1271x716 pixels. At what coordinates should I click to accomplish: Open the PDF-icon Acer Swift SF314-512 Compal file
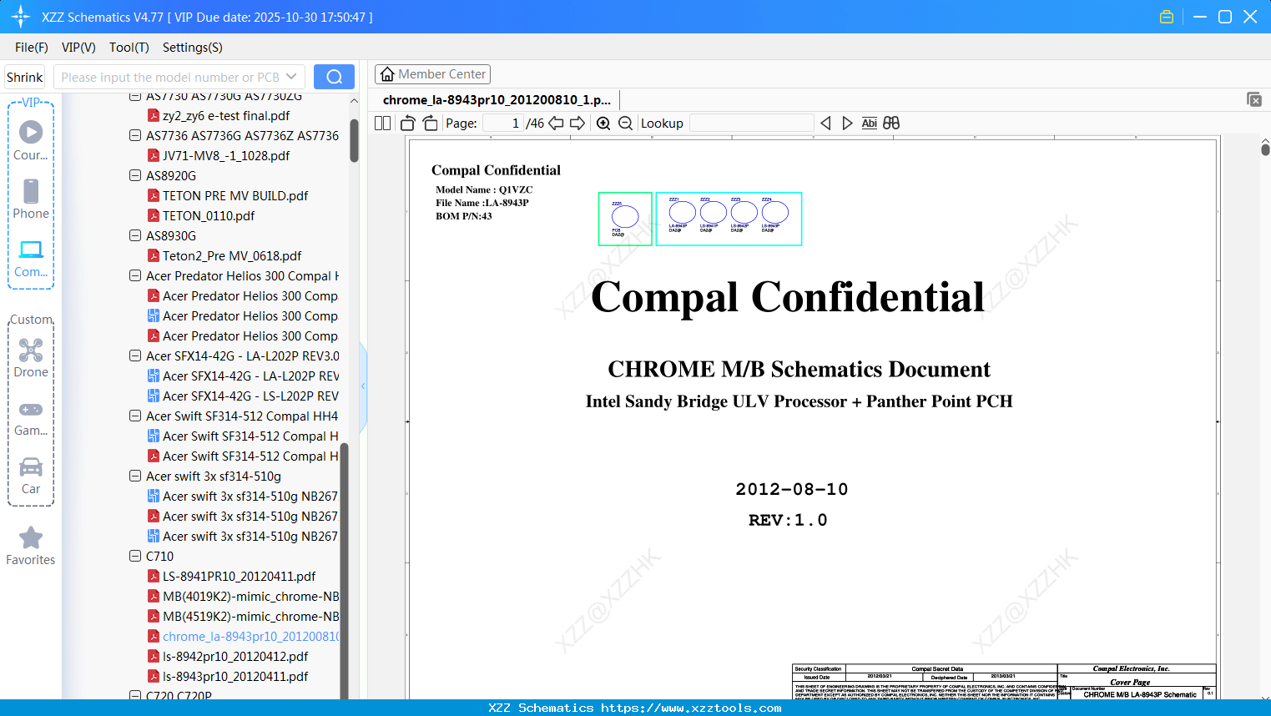pos(243,456)
